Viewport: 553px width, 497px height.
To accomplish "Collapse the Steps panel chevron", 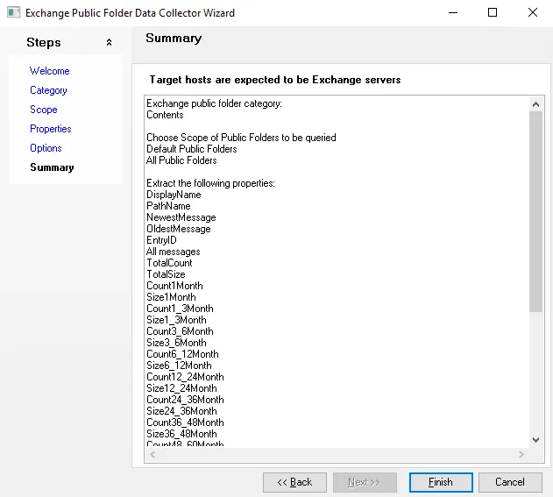I will click(109, 42).
